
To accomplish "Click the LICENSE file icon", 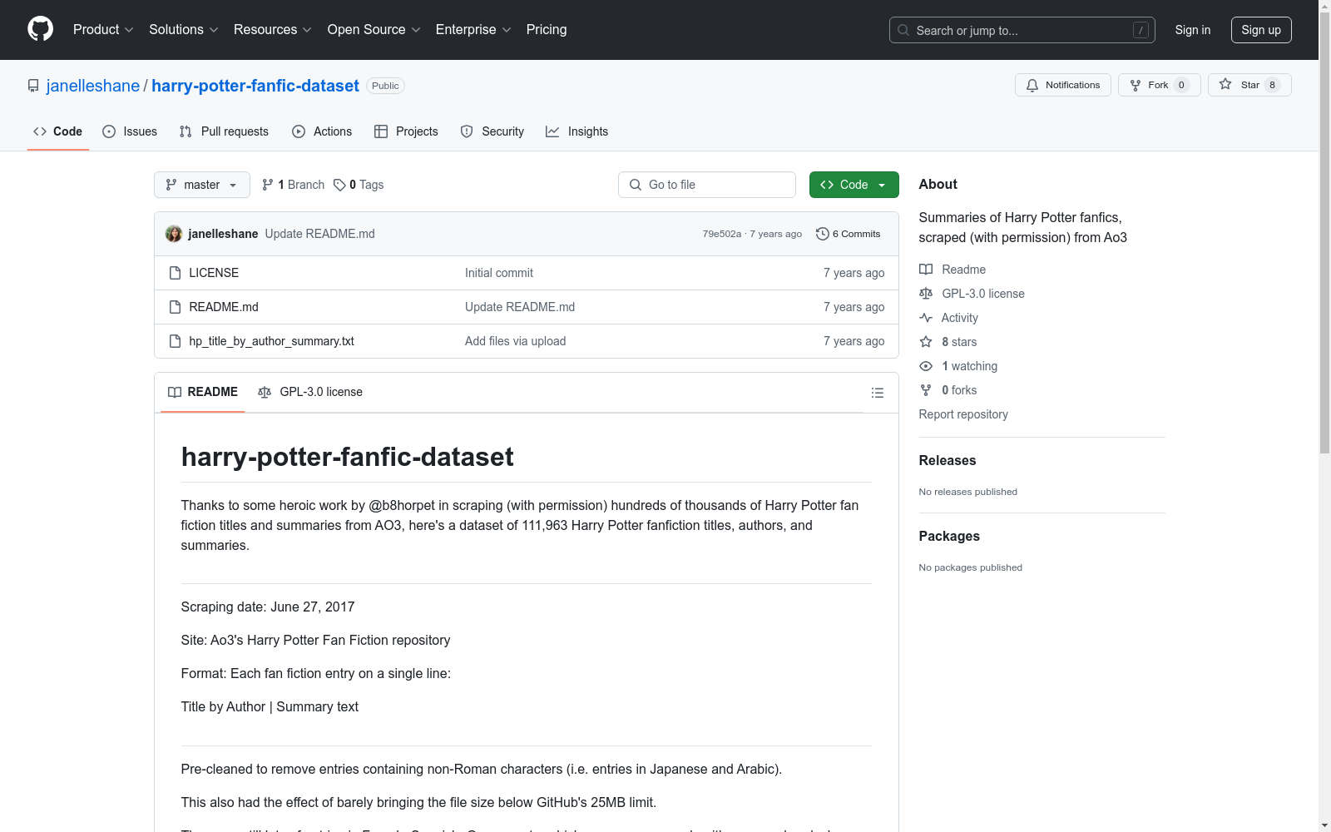I will coord(175,273).
